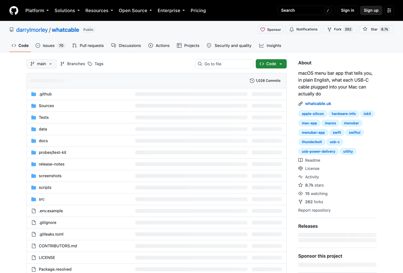View the 1,028 Commits history
Viewport: 403px width, 273px height.
click(x=265, y=81)
